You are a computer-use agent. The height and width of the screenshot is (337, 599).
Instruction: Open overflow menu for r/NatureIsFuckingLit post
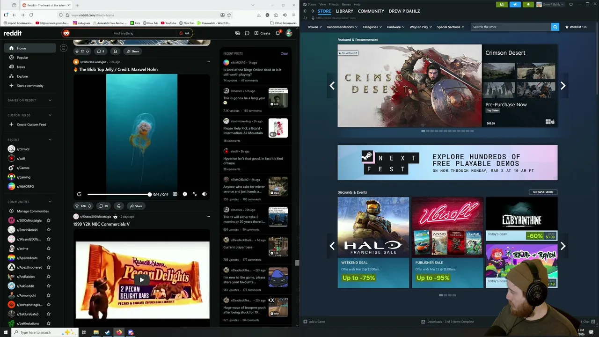pos(208,62)
